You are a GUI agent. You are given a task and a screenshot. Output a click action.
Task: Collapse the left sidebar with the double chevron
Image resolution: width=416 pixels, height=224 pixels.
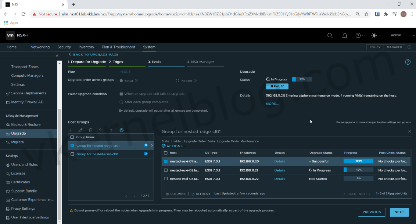(57, 56)
